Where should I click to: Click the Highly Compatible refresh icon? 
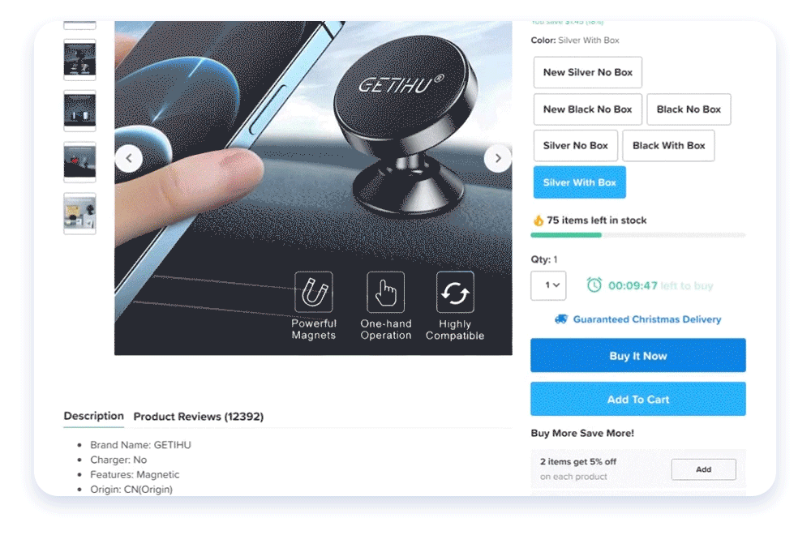tap(455, 292)
